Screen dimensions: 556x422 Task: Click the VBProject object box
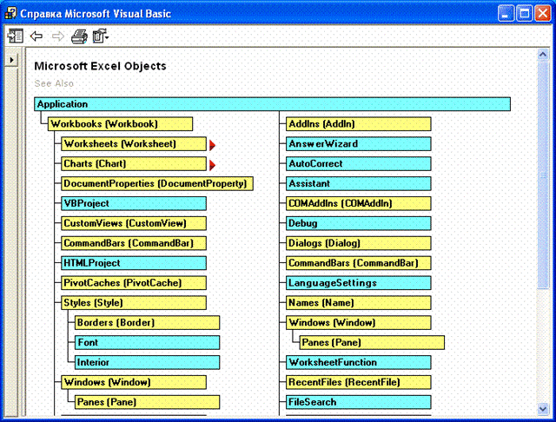click(x=134, y=203)
